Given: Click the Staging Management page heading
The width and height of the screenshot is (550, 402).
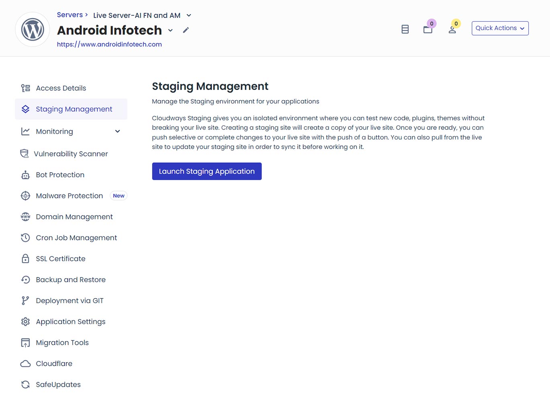Looking at the screenshot, I should (x=210, y=86).
